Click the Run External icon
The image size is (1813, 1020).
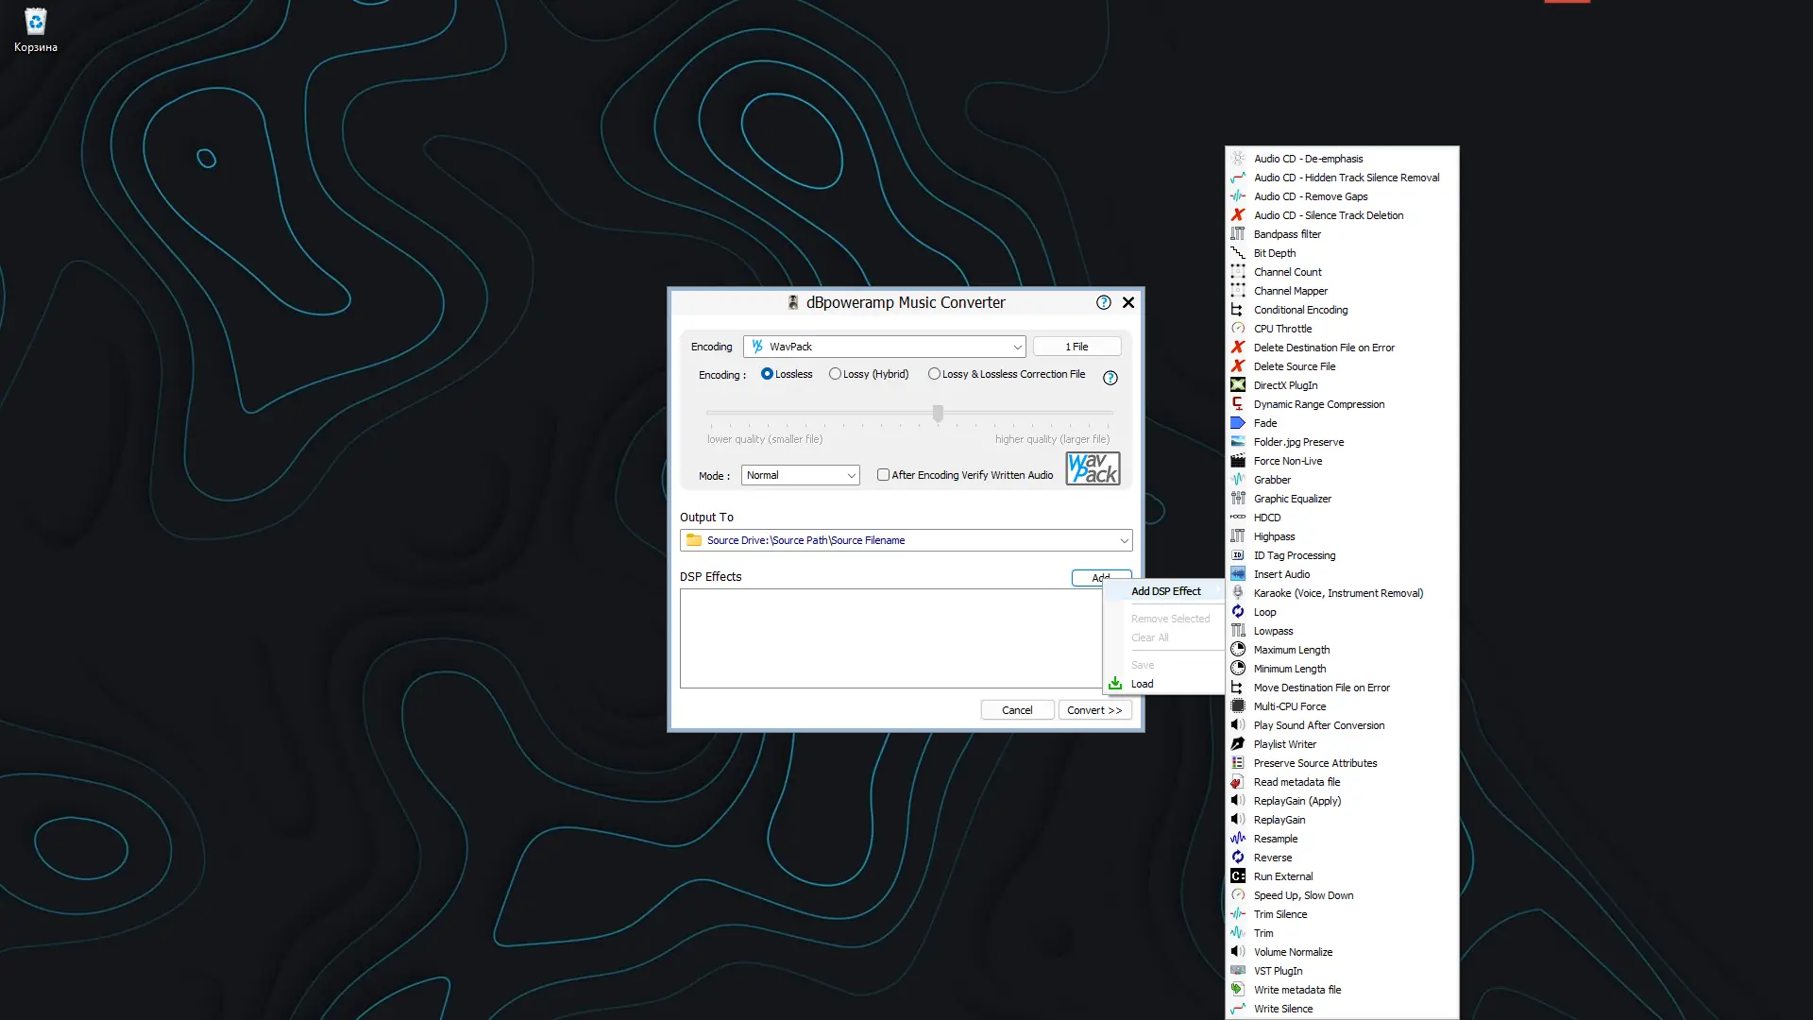(1238, 876)
